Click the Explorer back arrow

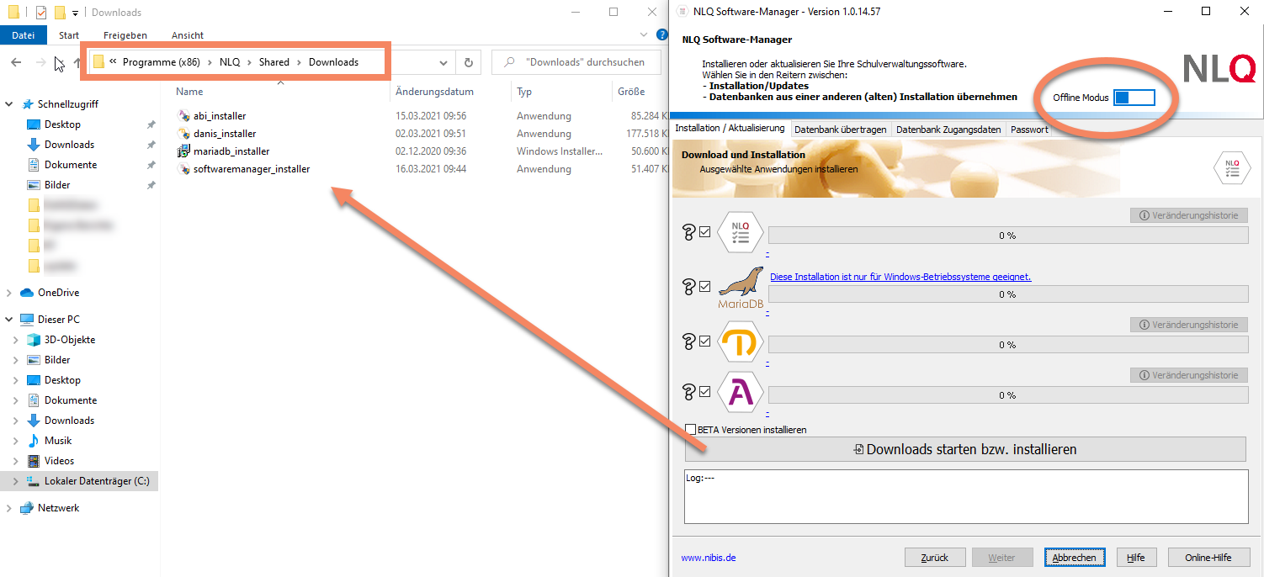click(x=16, y=62)
